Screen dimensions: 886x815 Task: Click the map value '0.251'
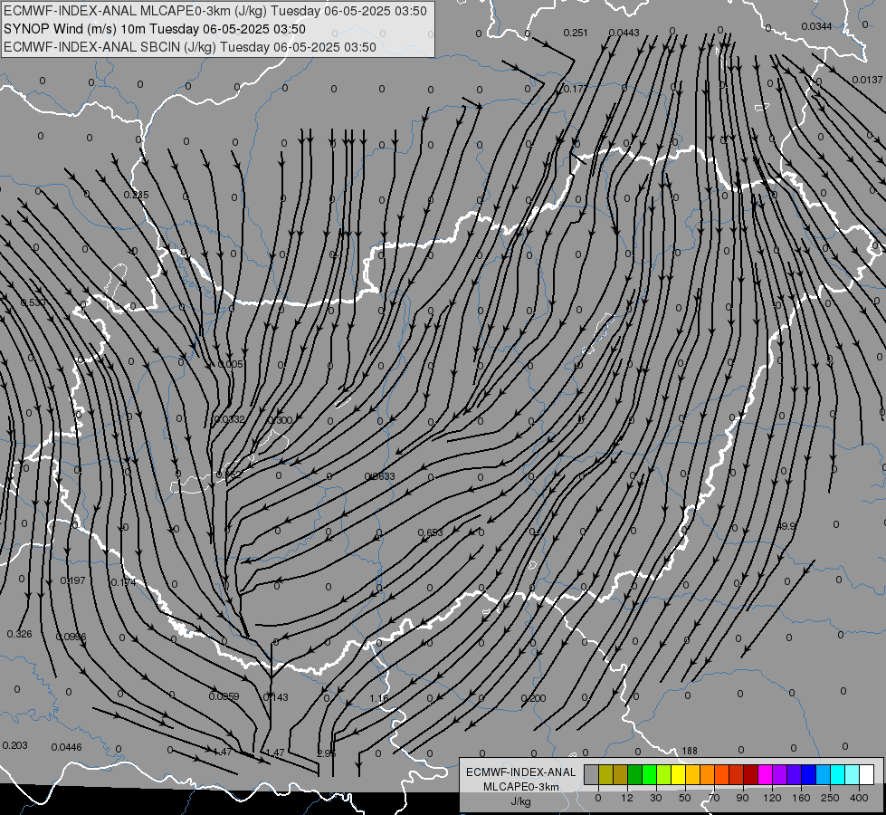pyautogui.click(x=576, y=33)
